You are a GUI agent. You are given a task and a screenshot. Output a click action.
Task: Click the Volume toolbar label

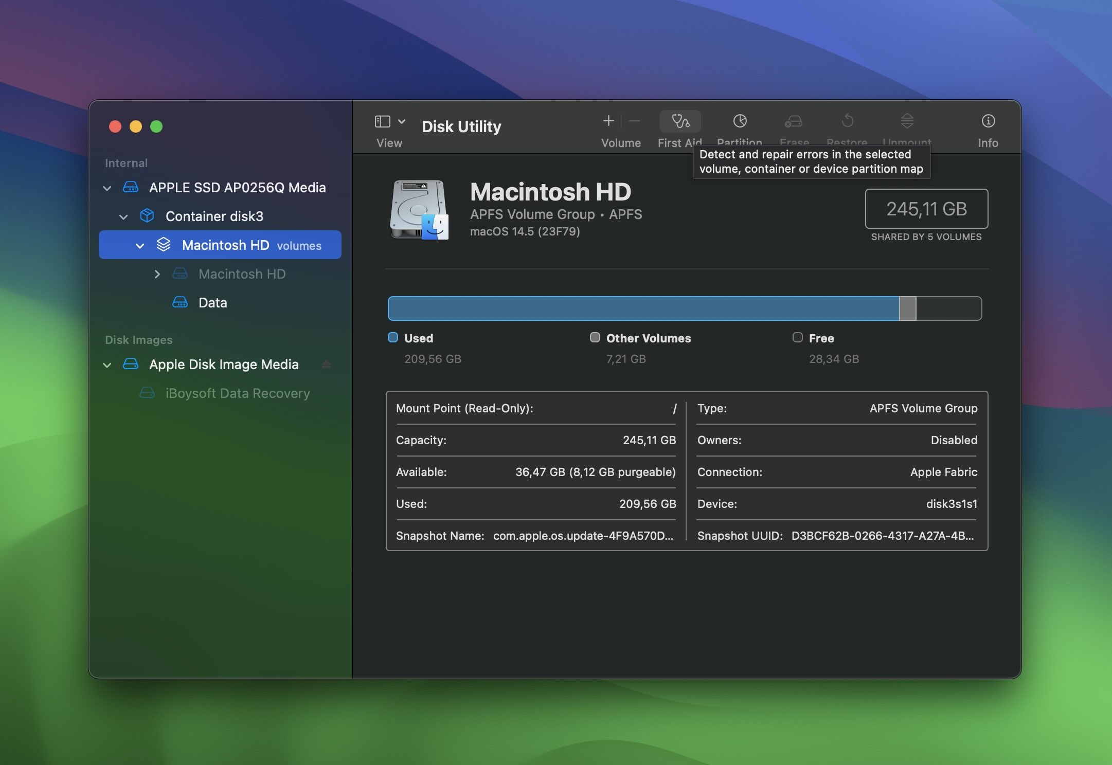click(621, 143)
